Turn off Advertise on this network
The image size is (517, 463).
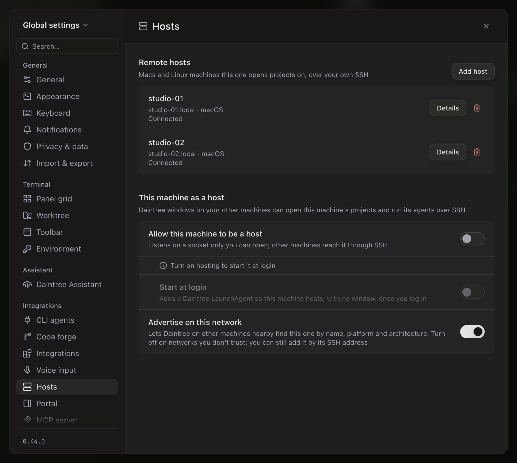coord(472,332)
